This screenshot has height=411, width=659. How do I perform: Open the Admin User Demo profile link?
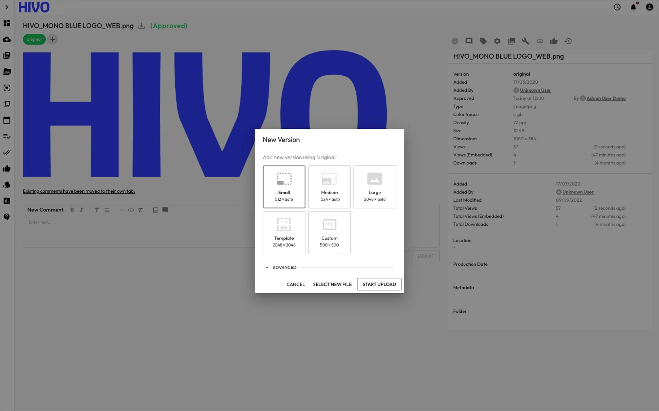[606, 98]
